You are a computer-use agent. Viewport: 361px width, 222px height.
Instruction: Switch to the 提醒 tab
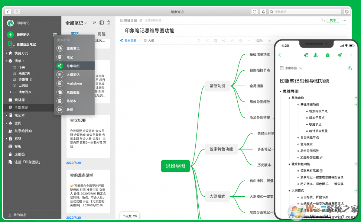(102, 33)
